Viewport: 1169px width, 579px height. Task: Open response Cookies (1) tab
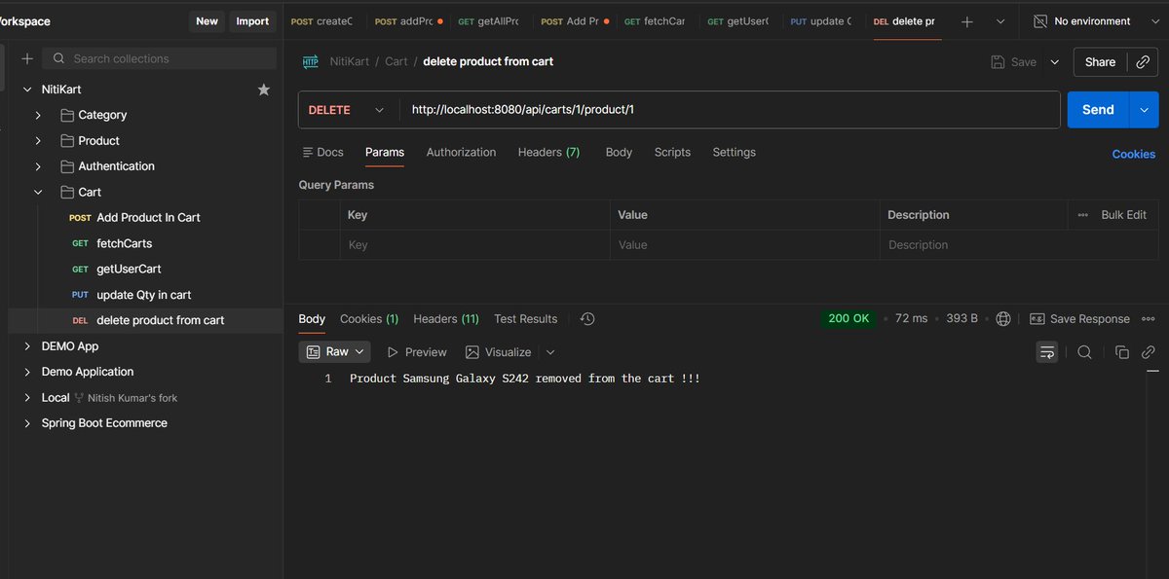pyautogui.click(x=369, y=319)
